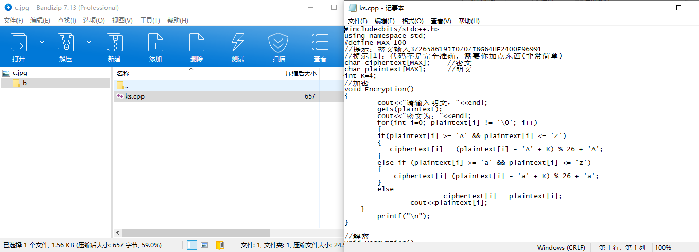The width and height of the screenshot is (699, 252).
Task: Click 名称 column header to sort
Action: pyautogui.click(x=124, y=74)
